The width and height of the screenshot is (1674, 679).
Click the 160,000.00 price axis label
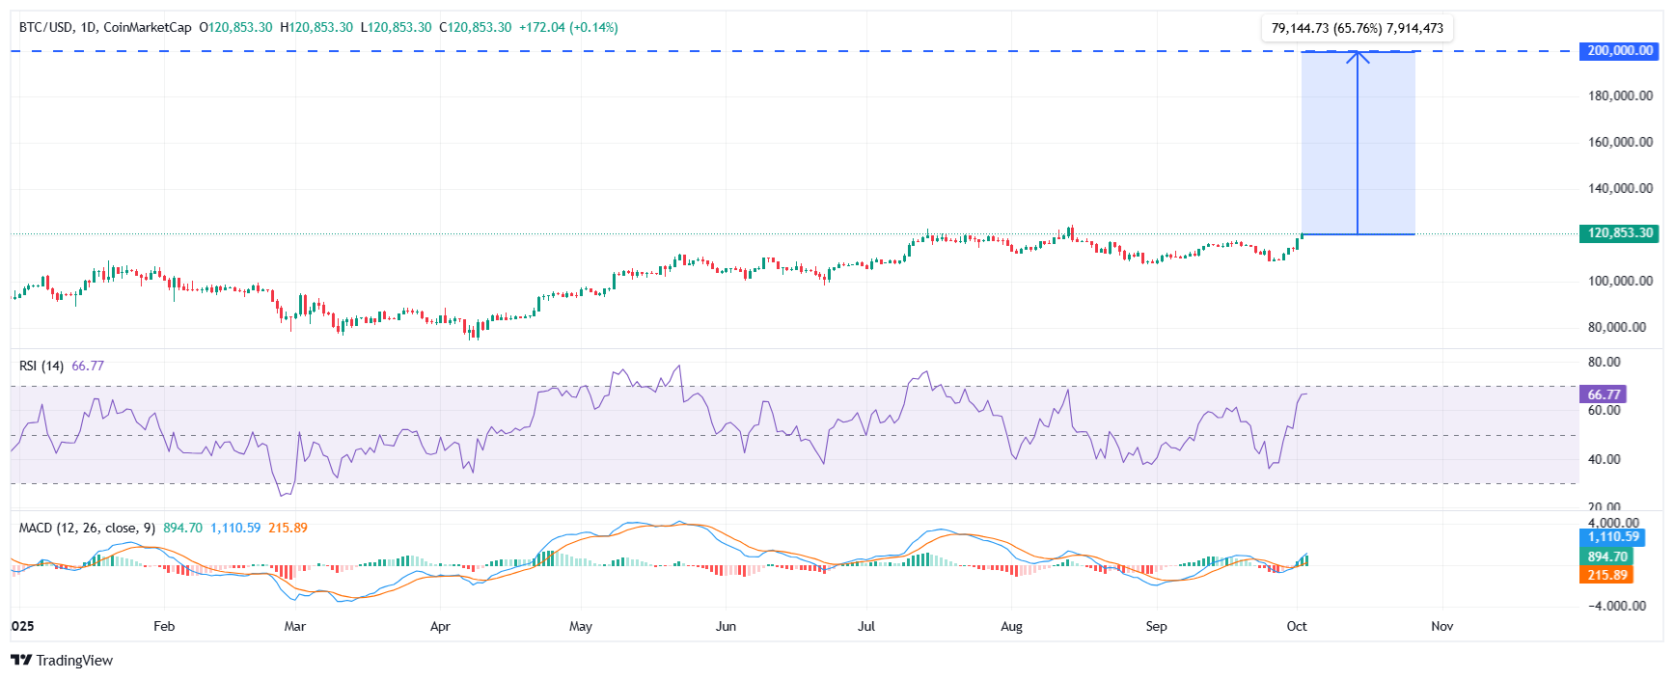click(1620, 142)
